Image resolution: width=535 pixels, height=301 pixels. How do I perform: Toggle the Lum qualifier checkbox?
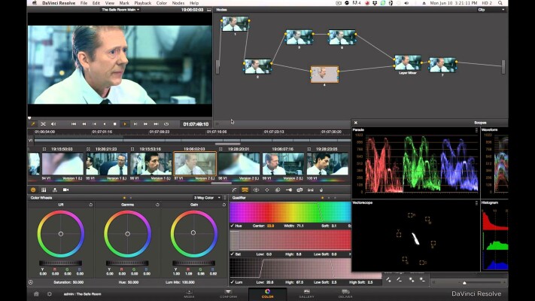232,282
